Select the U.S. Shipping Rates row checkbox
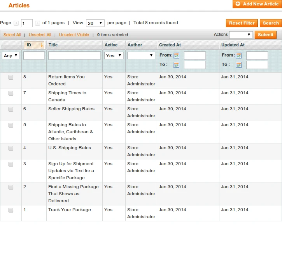The image size is (282, 265). [x=11, y=148]
